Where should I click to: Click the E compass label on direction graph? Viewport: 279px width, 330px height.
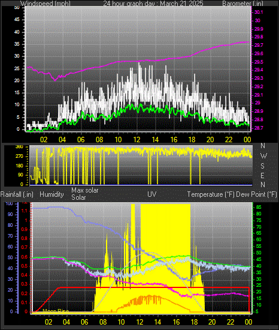point(262,176)
